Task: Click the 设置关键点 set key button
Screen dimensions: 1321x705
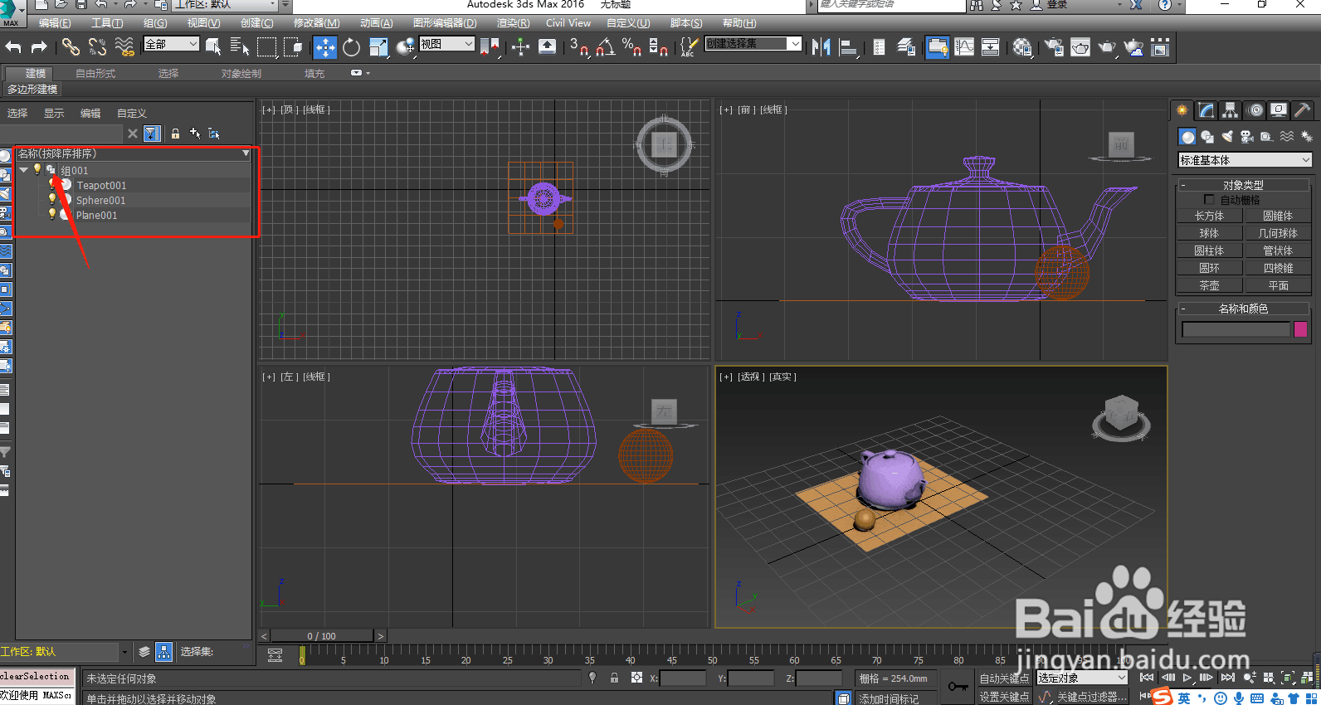Action: click(x=1003, y=697)
